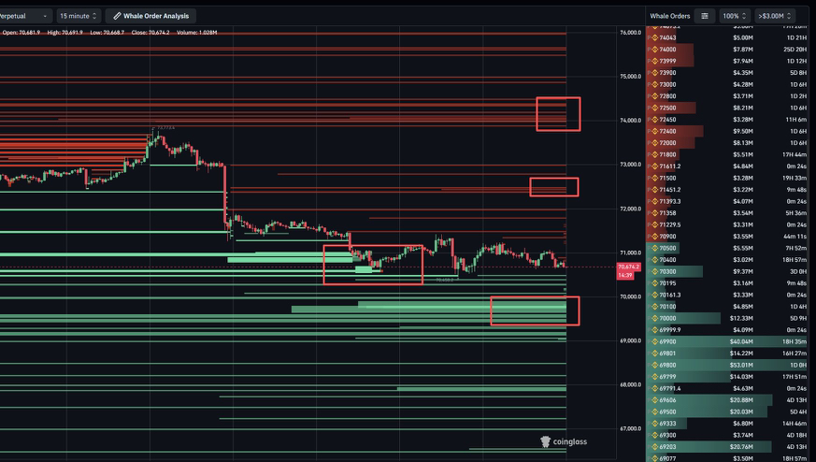Click the 70,000.0 price axis label
This screenshot has width=816, height=462.
[x=630, y=296]
